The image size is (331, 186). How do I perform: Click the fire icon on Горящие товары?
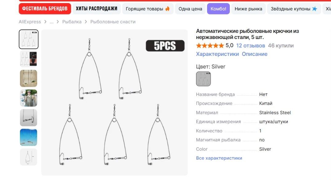(167, 9)
